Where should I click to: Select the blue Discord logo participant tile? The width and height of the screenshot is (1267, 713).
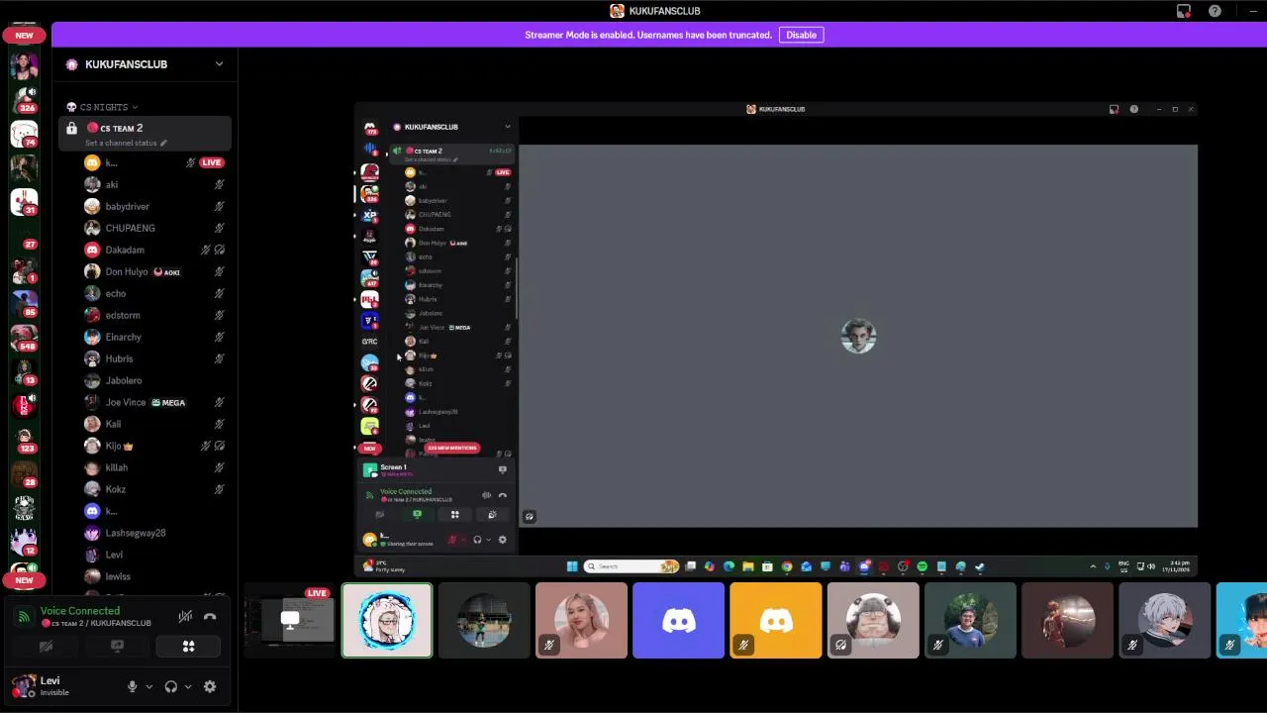click(x=679, y=621)
